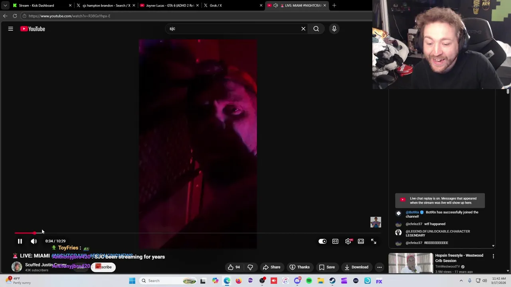Open Discord from the taskbar
511x287 pixels.
click(x=297, y=281)
